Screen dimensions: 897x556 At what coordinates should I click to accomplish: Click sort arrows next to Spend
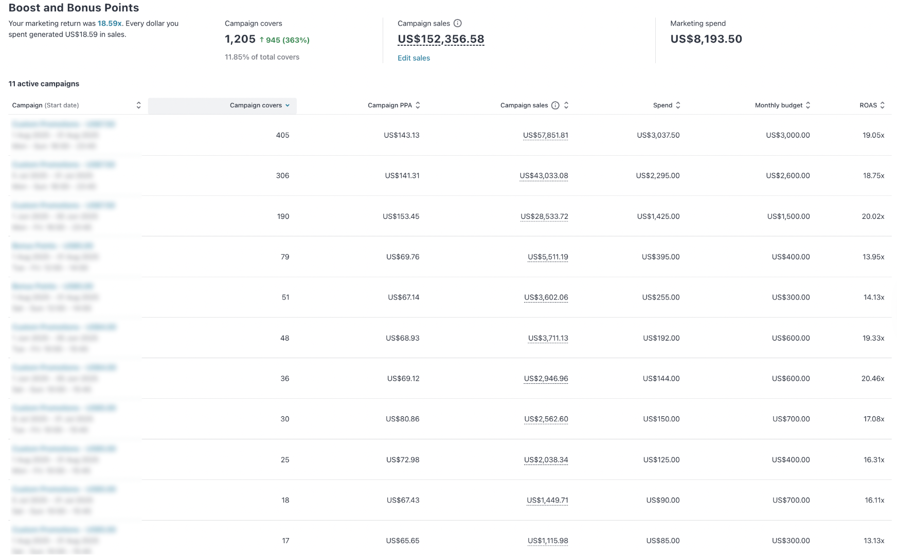(678, 105)
